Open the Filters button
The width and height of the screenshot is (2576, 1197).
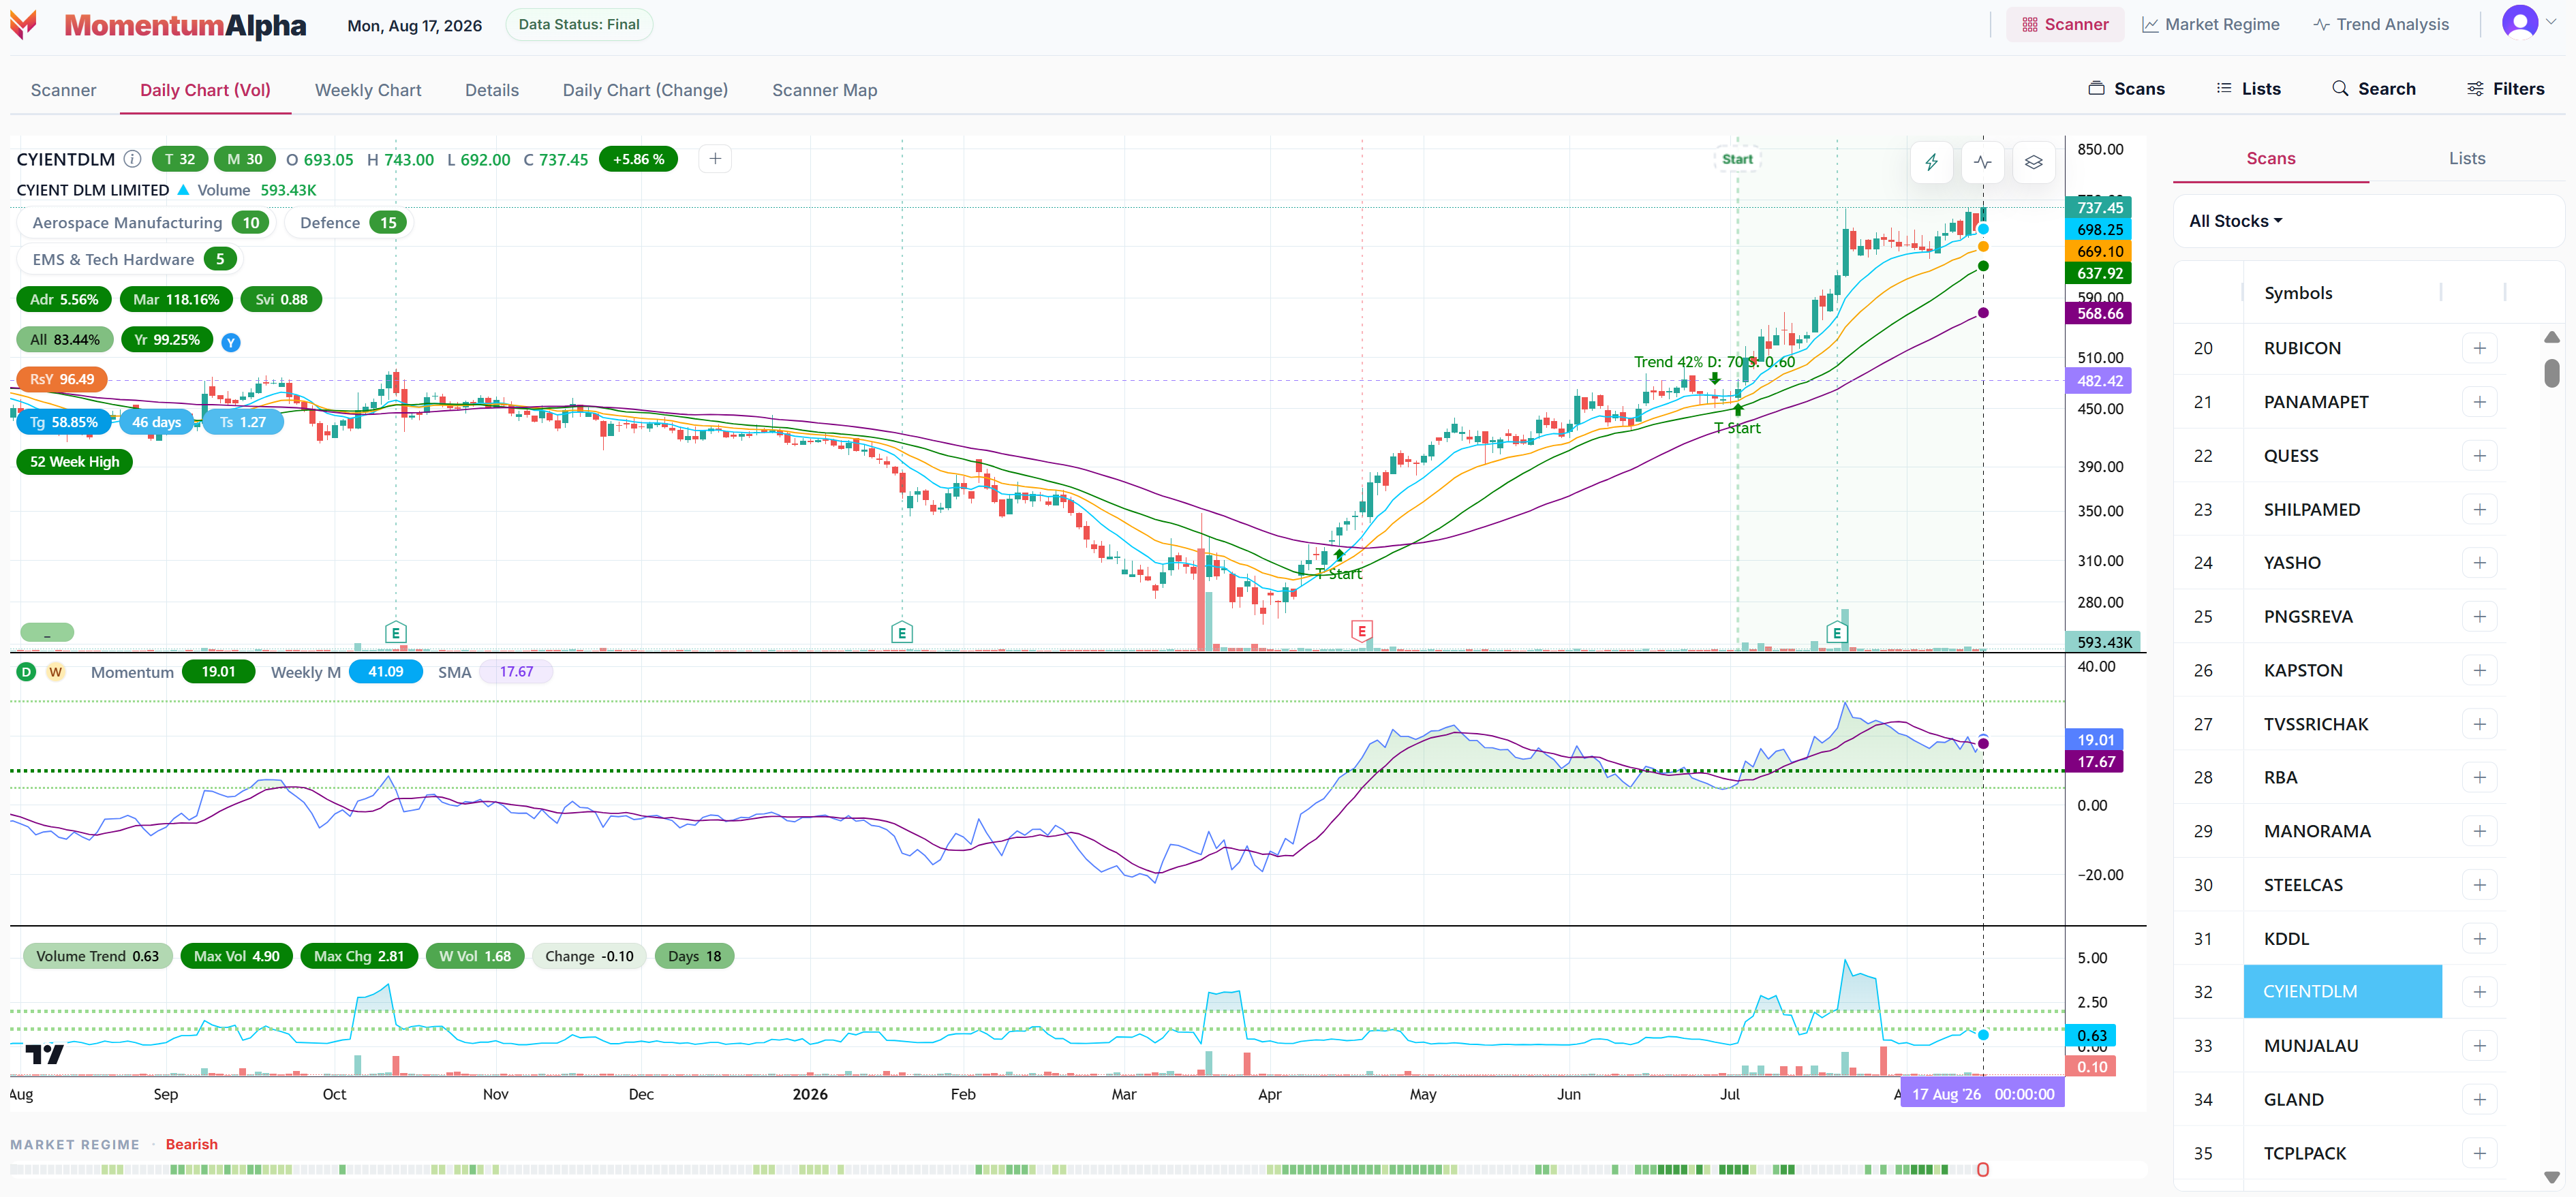[2505, 89]
